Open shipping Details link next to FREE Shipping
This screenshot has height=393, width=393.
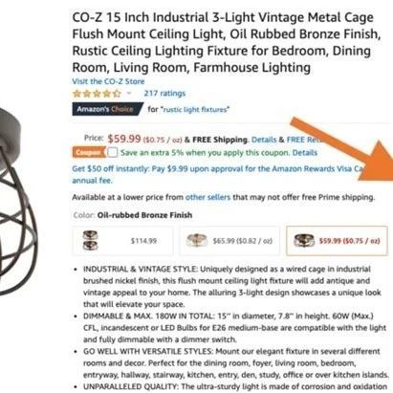click(264, 140)
